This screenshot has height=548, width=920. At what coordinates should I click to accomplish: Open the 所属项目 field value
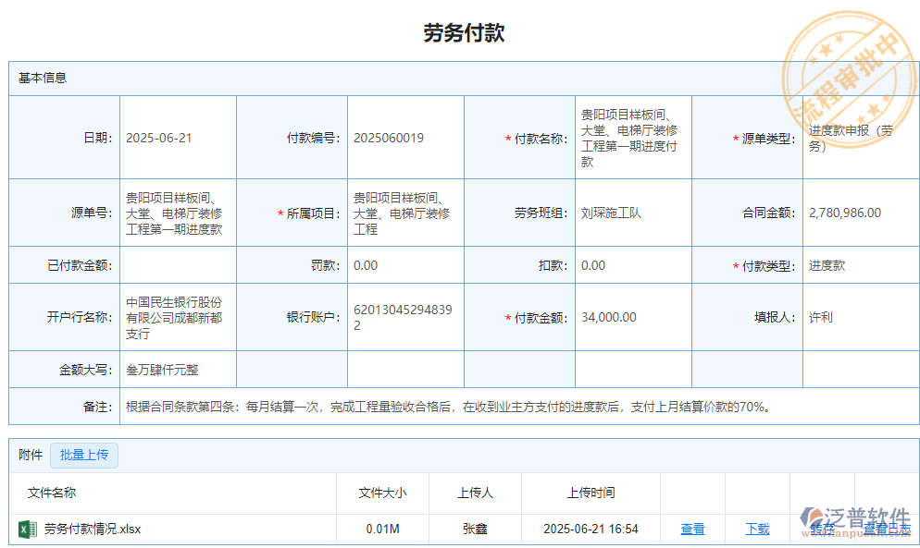coord(404,213)
